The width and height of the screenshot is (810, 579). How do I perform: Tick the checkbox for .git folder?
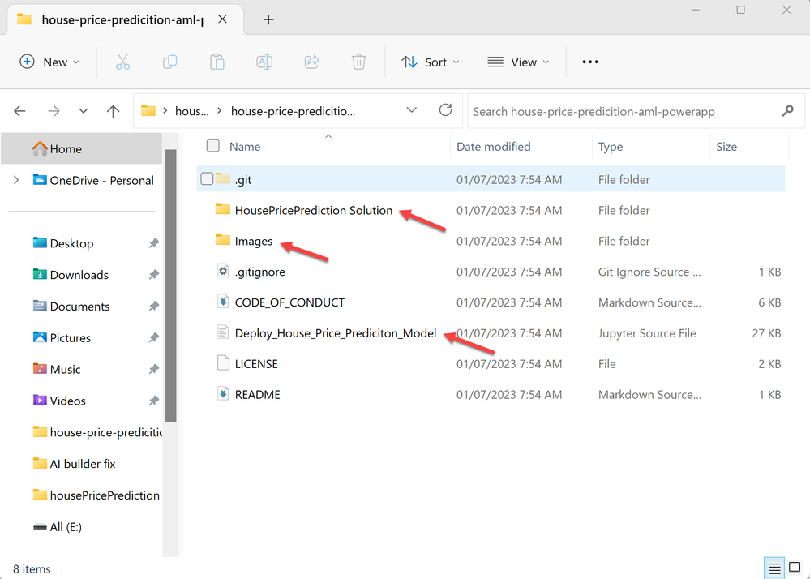[x=207, y=178]
